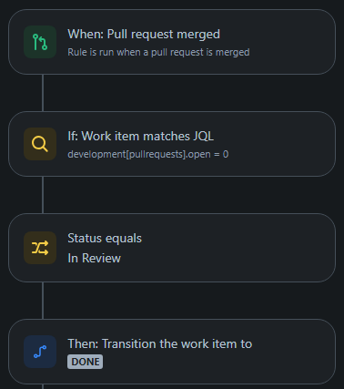Click the DONE status lozenge

(x=86, y=362)
